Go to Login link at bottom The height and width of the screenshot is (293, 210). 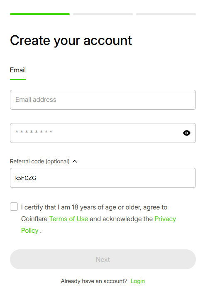(138, 281)
